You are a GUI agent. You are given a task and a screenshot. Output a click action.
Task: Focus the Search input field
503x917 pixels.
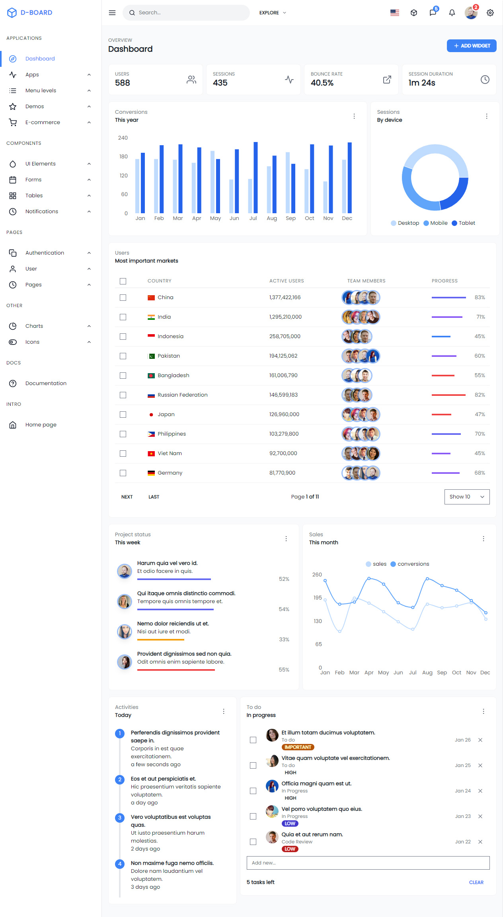click(186, 13)
